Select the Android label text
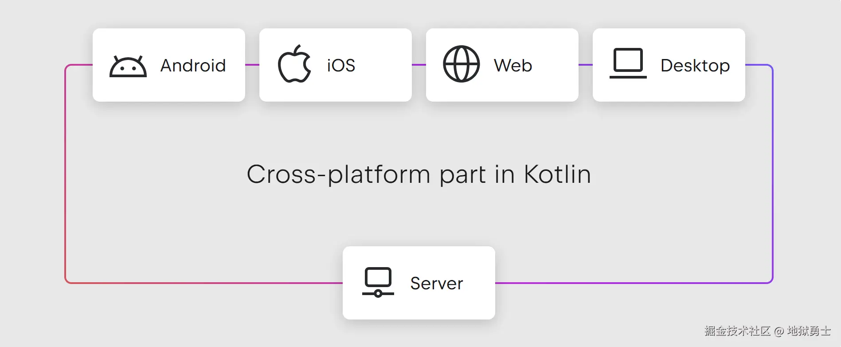 click(x=193, y=65)
